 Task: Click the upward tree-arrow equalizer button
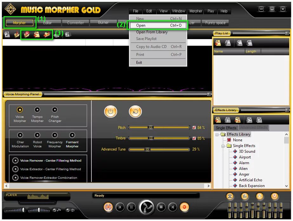click(230, 196)
